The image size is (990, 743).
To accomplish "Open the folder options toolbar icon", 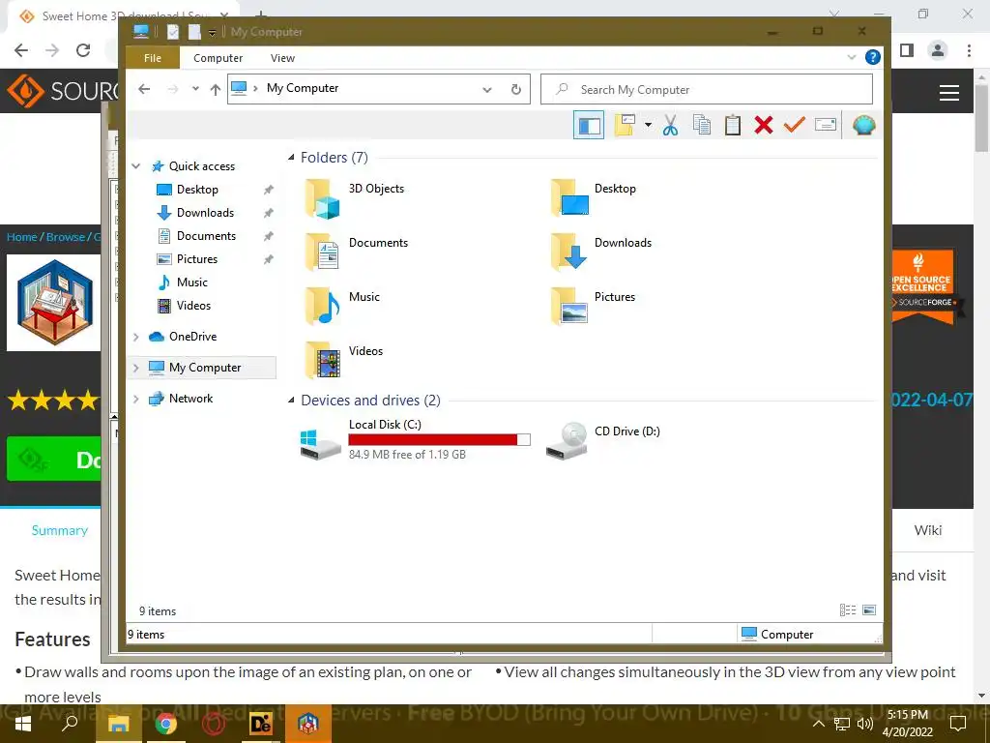I will click(x=625, y=125).
